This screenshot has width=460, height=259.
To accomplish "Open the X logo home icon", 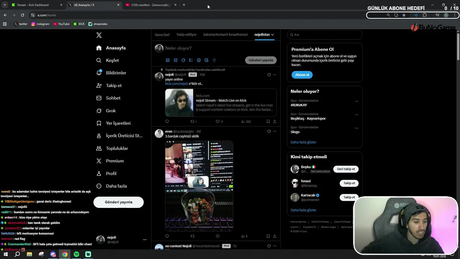I will (99, 35).
